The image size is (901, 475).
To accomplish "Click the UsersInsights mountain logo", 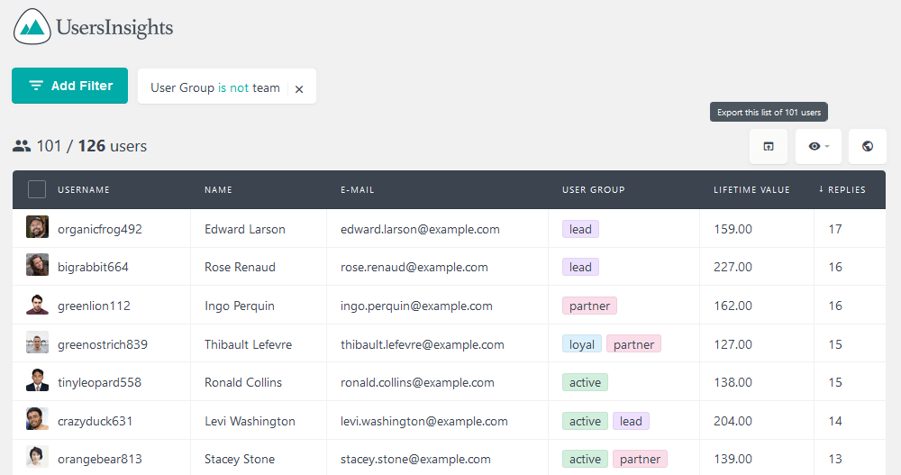I will 32,26.
